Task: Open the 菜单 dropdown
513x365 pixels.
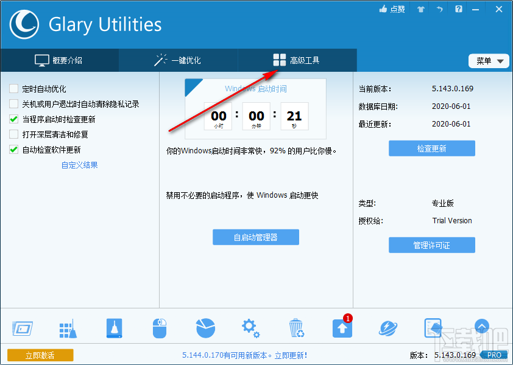Action: point(489,61)
